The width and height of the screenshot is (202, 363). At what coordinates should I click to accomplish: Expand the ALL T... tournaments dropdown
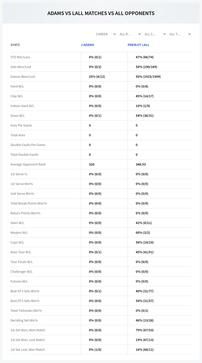click(x=180, y=34)
